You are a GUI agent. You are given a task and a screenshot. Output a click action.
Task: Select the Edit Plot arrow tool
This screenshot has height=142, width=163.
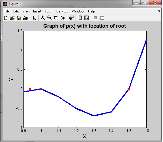(x=35, y=18)
